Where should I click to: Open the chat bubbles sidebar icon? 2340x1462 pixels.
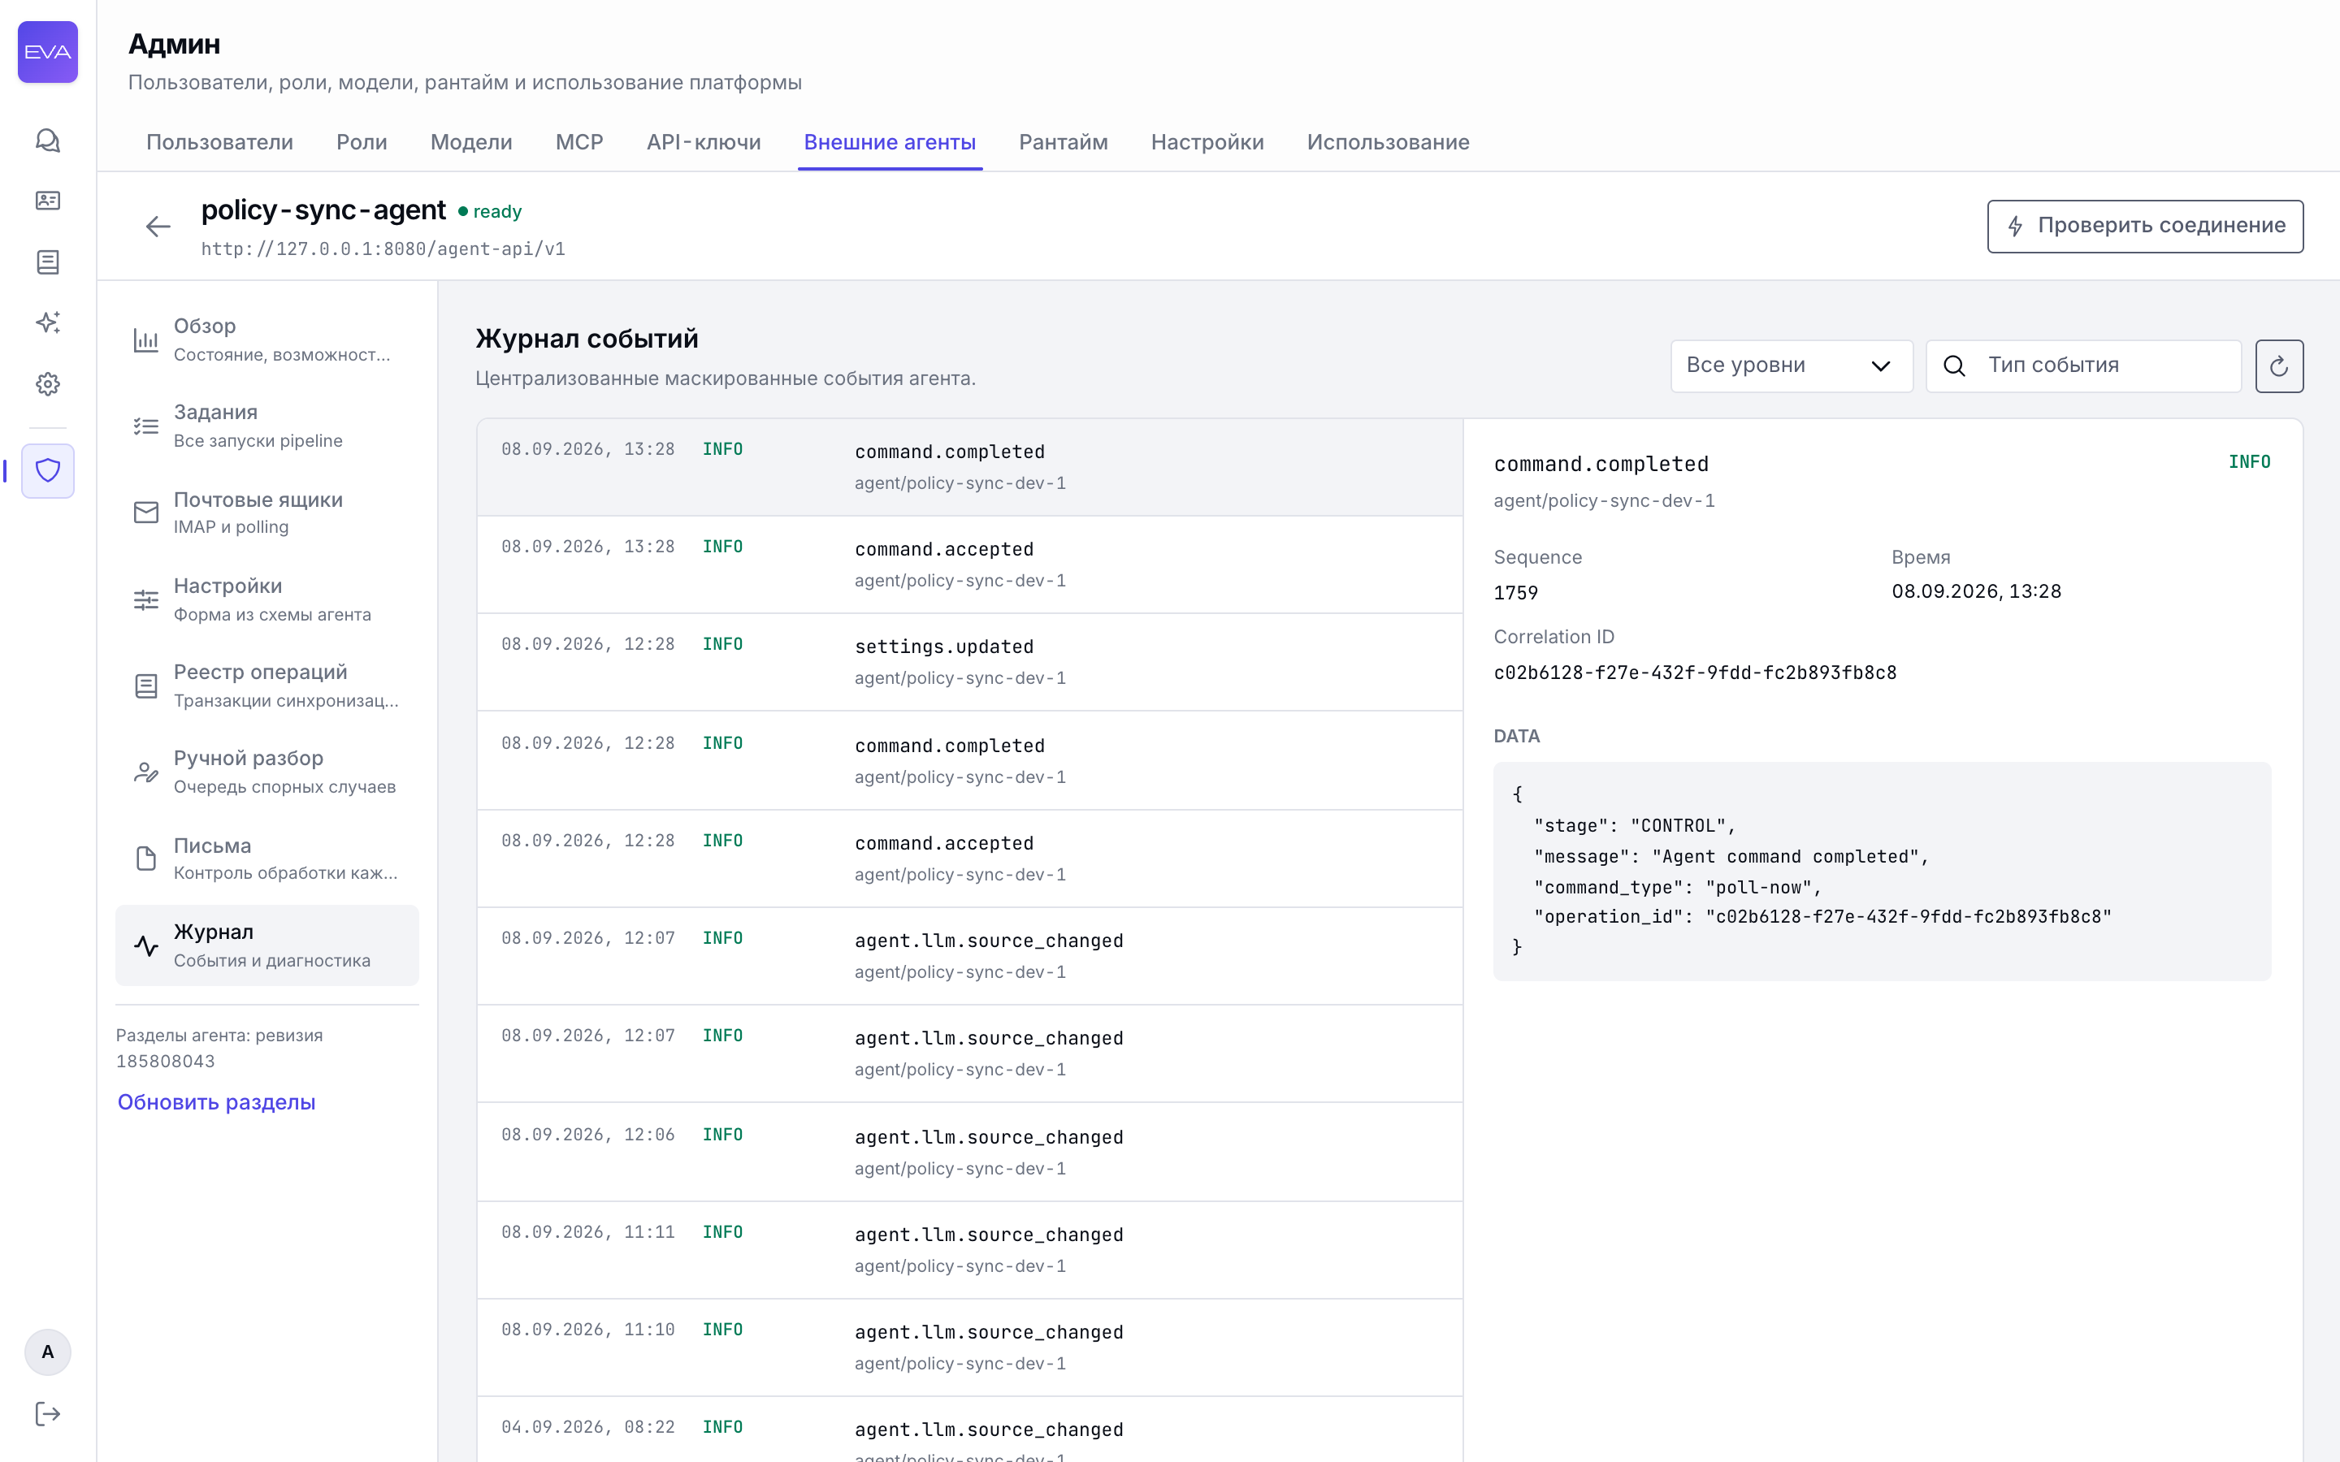tap(47, 141)
